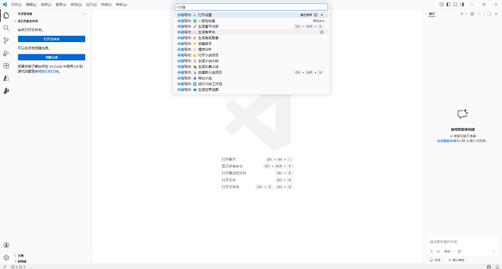Open the Accounts icon in activity bar
The height and width of the screenshot is (269, 502).
6,245
